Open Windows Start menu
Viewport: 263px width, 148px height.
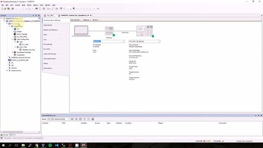tap(3, 145)
